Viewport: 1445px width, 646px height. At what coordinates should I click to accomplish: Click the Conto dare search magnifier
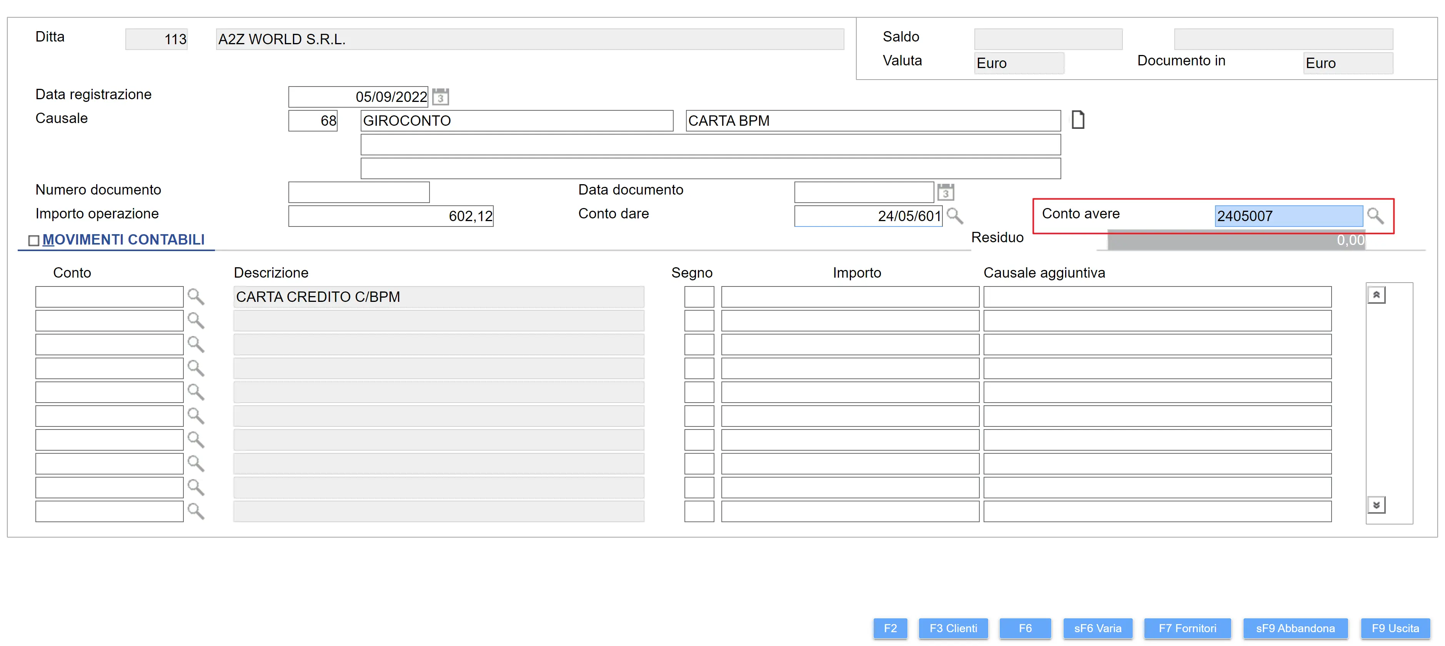pyautogui.click(x=954, y=216)
